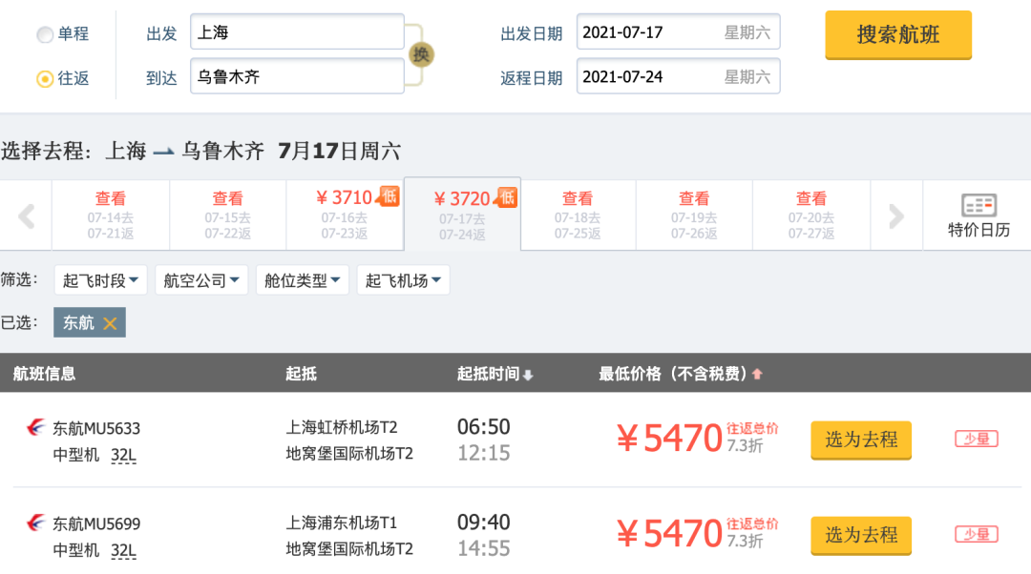Click 选为去程 for flight MU5633
Viewport: 1031px width, 574px height.
[860, 441]
